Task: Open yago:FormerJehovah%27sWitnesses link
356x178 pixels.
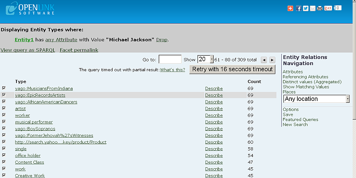Action: (x=54, y=136)
